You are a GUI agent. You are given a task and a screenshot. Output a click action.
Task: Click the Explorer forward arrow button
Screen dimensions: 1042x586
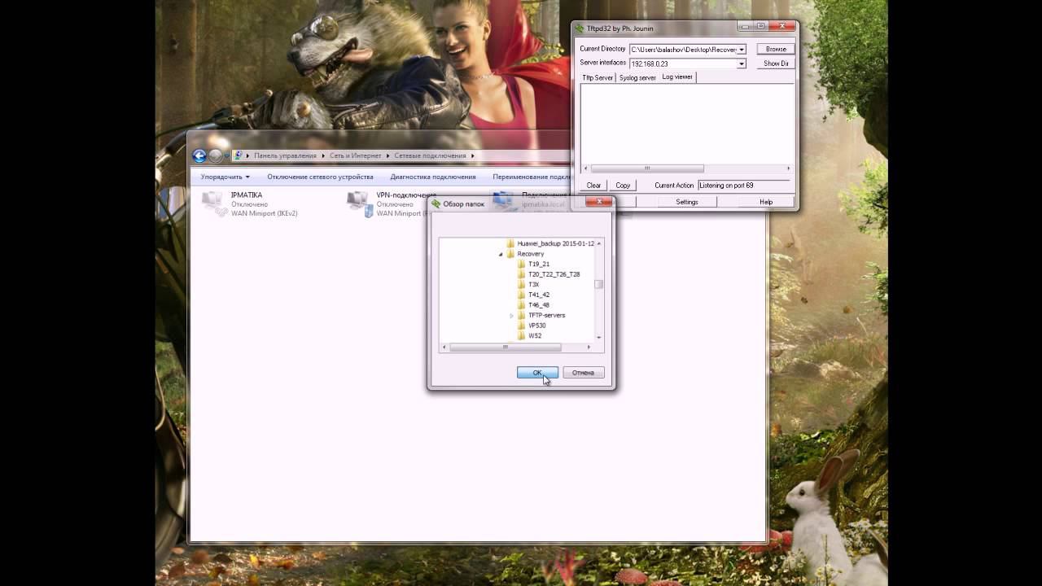pos(215,155)
